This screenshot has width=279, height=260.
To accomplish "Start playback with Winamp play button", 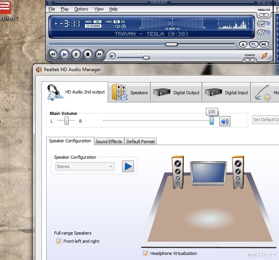I will point(65,54).
